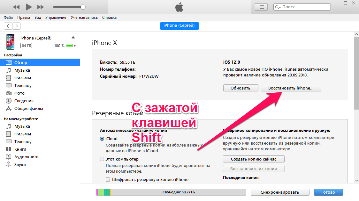Open the list view icon near search
The image size is (359, 201).
(261, 7)
